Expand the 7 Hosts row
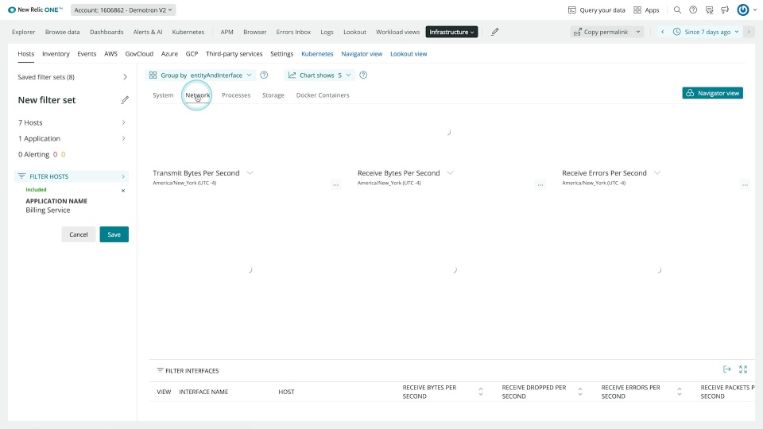The height and width of the screenshot is (429, 763). coord(72,122)
